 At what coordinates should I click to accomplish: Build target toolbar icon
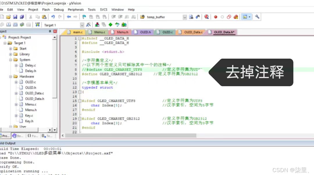pos(8,25)
